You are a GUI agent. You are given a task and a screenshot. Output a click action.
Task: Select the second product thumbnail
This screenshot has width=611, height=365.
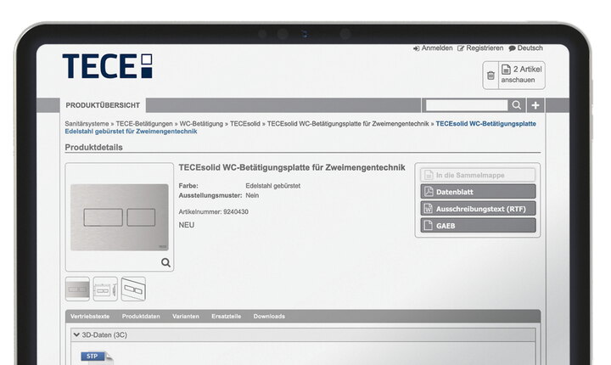tap(105, 289)
